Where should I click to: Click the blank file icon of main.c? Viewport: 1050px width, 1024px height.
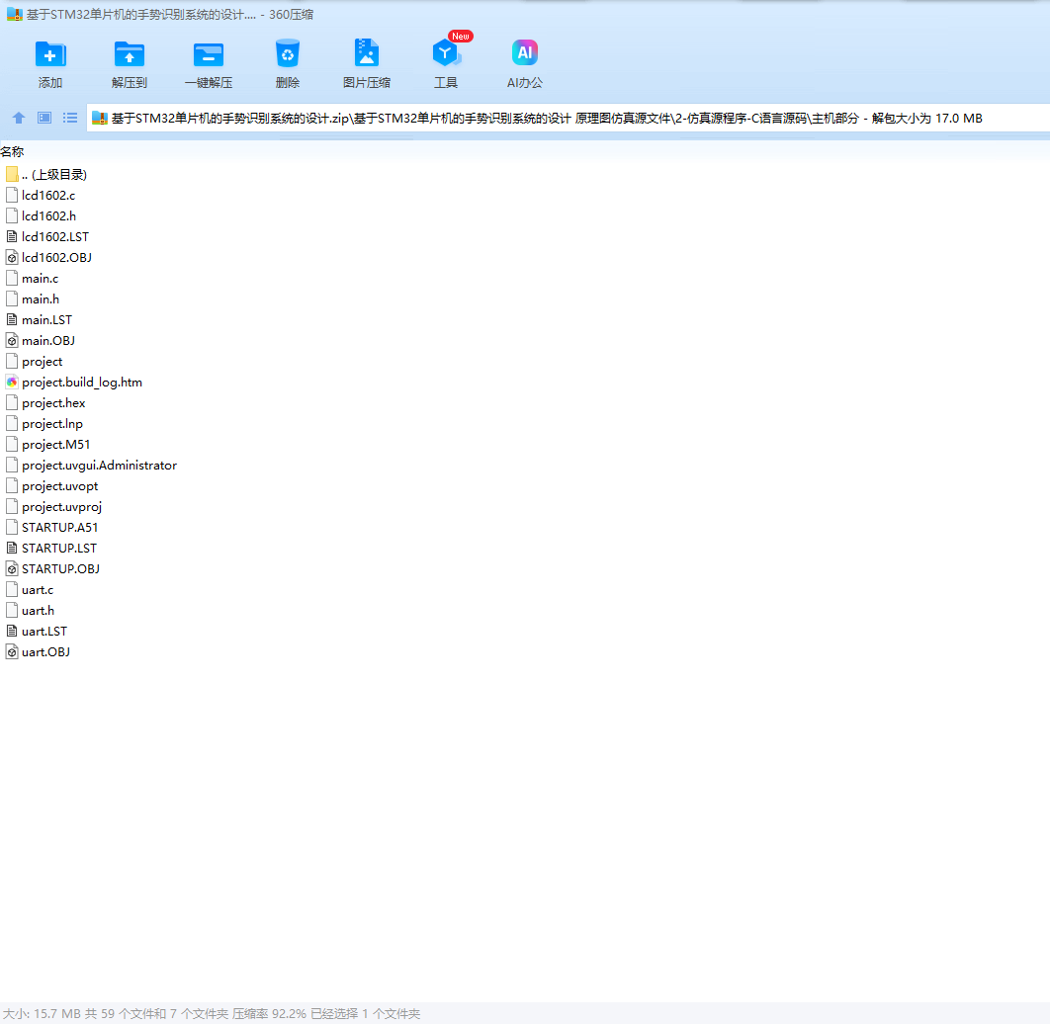(x=12, y=279)
